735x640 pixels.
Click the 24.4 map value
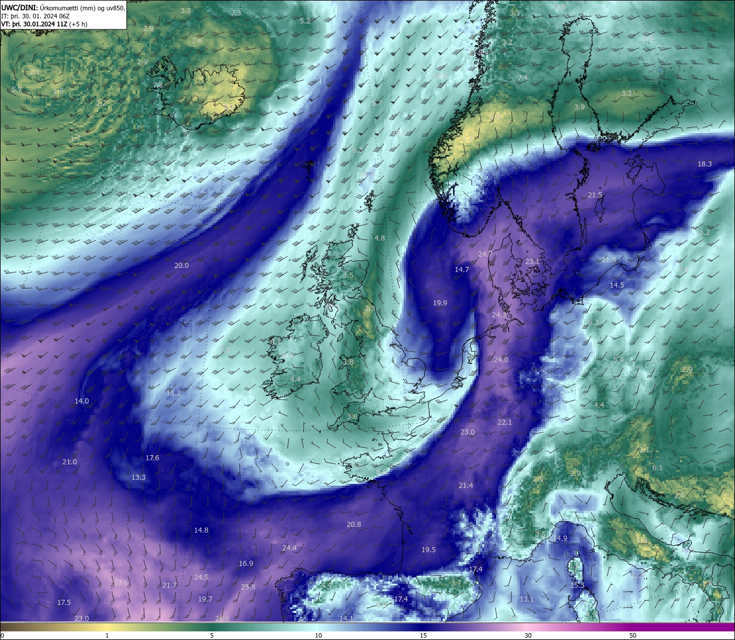pyautogui.click(x=289, y=548)
